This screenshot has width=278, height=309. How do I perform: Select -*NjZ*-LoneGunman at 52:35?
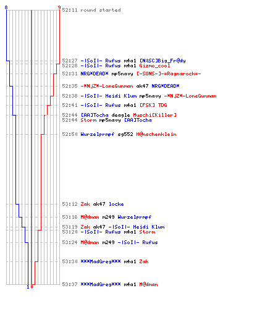107,86
